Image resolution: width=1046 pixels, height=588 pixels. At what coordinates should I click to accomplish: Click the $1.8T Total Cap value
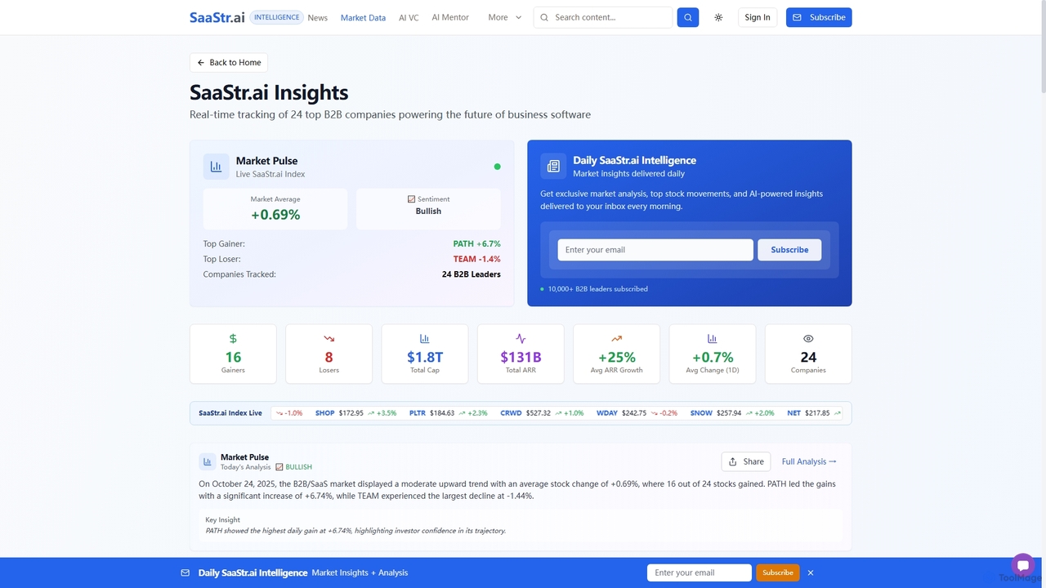(x=425, y=357)
